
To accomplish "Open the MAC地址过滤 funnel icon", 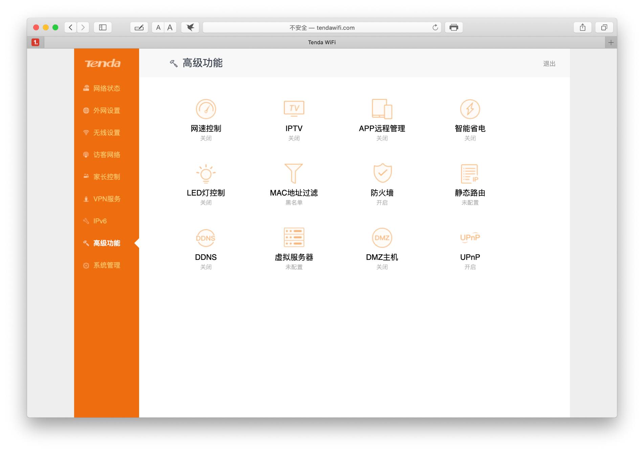I will point(294,173).
